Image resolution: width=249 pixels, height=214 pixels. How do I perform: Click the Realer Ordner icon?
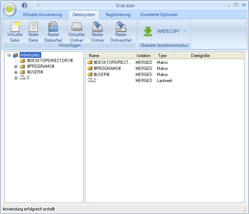coord(97,27)
